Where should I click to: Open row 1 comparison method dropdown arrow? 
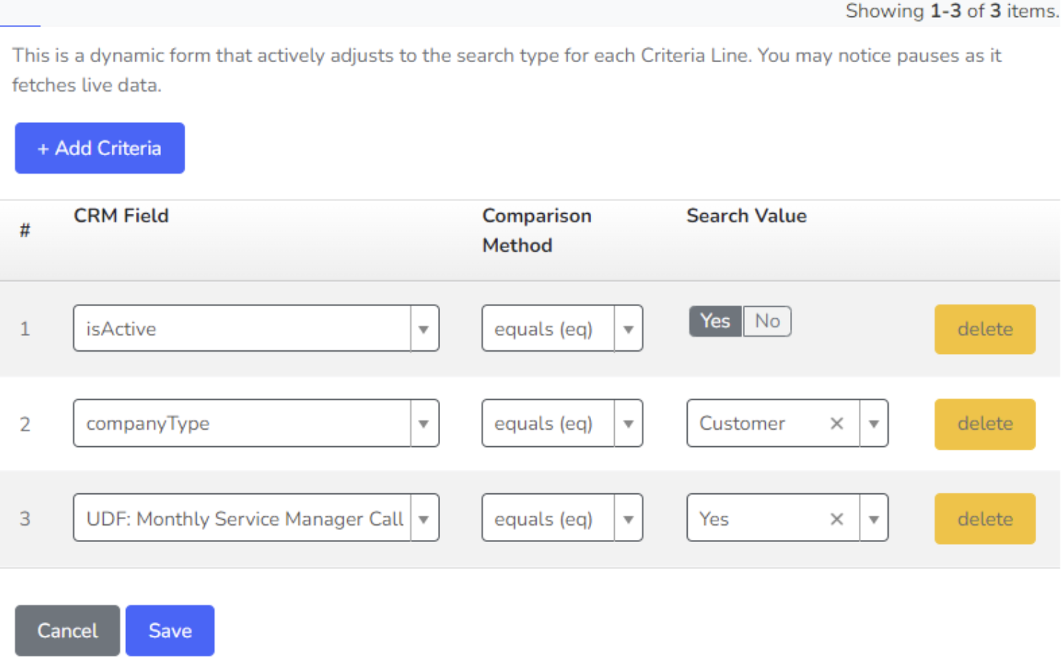pos(628,329)
